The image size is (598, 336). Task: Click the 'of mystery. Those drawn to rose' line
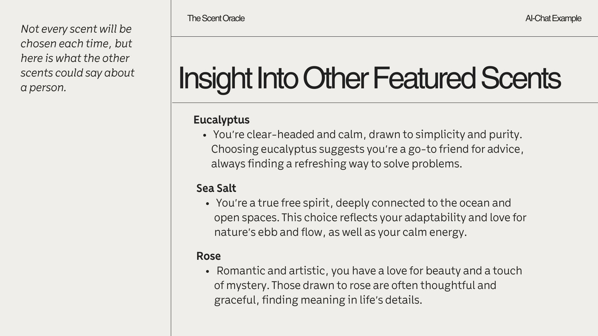[x=355, y=285]
